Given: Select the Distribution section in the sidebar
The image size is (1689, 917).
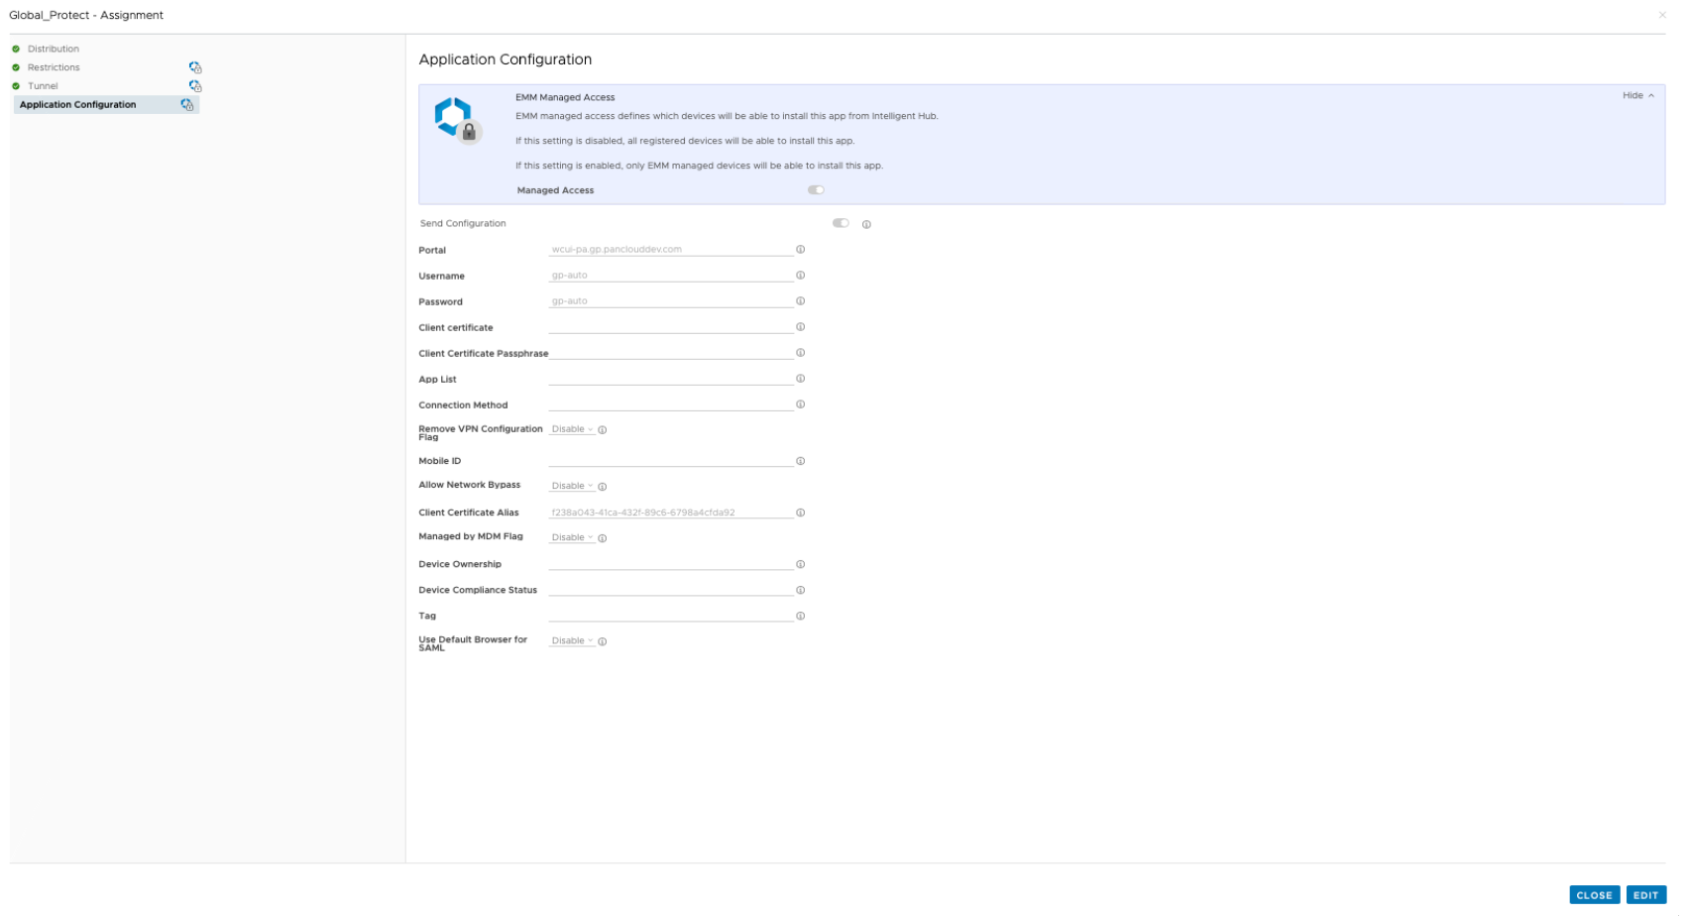Looking at the screenshot, I should (x=54, y=48).
